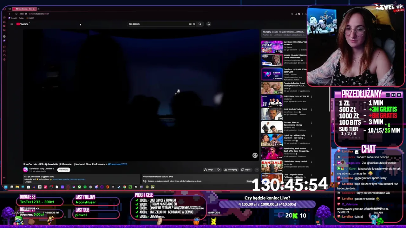Open Monroe - Regarde! France video thumbnail
The width and height of the screenshot is (406, 228).
coord(272,60)
